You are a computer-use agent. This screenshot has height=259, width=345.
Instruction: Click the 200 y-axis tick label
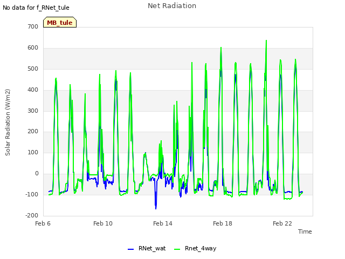click(x=33, y=132)
